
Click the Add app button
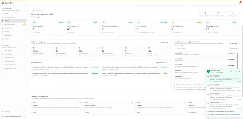(x=234, y=44)
